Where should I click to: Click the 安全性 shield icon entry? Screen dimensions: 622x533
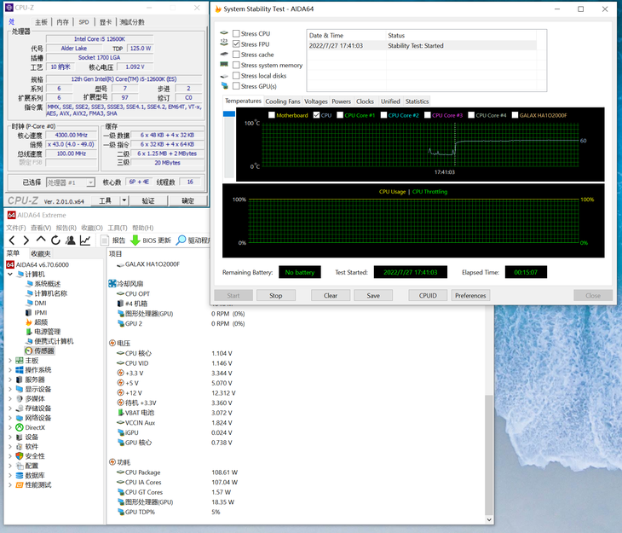pyautogui.click(x=20, y=456)
